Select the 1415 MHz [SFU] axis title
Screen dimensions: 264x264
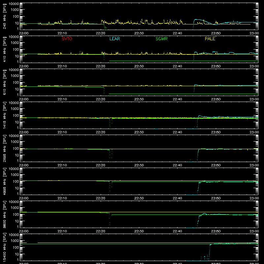coord(4,115)
